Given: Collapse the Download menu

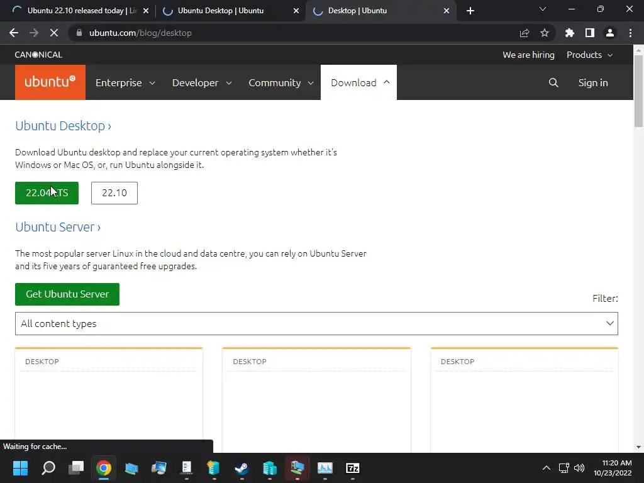Looking at the screenshot, I should pyautogui.click(x=358, y=82).
